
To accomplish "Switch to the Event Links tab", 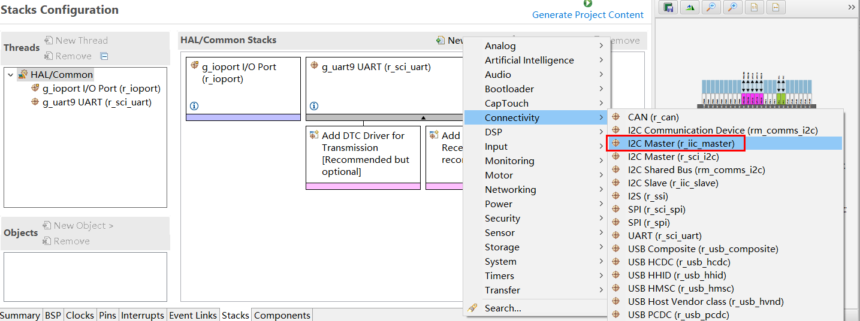I will (193, 315).
